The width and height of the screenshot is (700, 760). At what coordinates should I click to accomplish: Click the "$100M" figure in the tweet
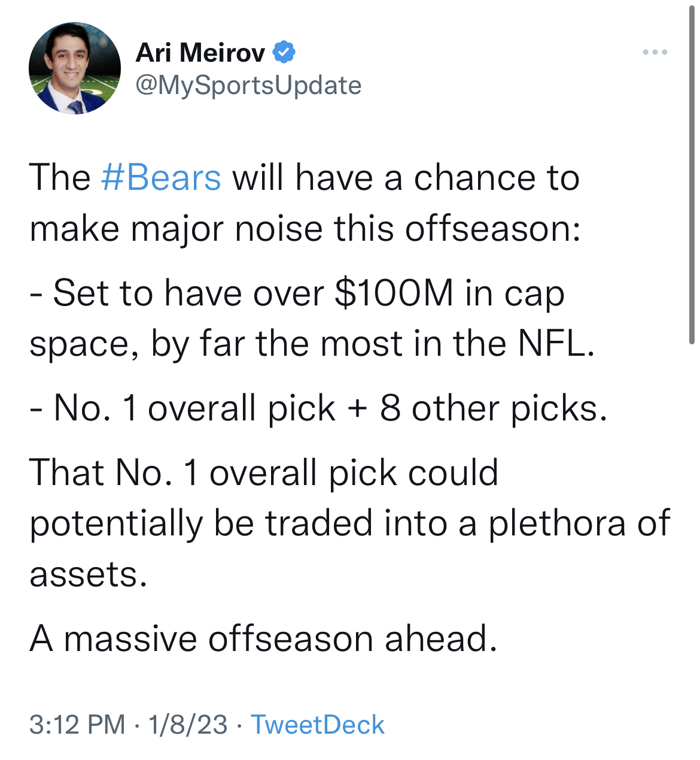pos(394,293)
